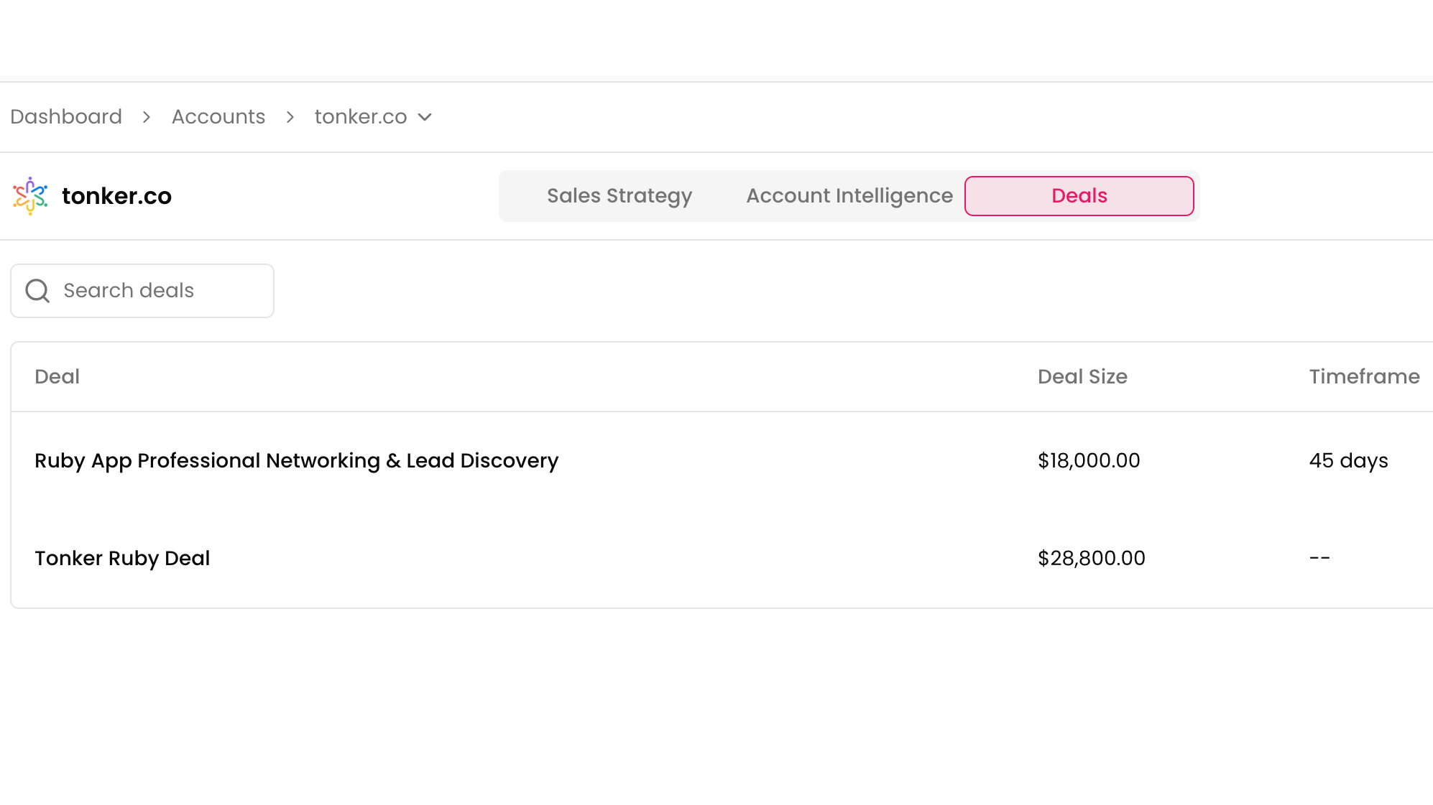Navigate to Accounts breadcrumb link
Image resolution: width=1433 pixels, height=805 pixels.
point(218,117)
